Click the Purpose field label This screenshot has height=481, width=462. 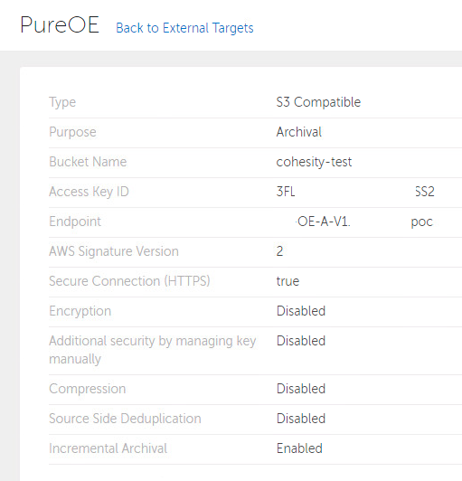pyautogui.click(x=72, y=132)
